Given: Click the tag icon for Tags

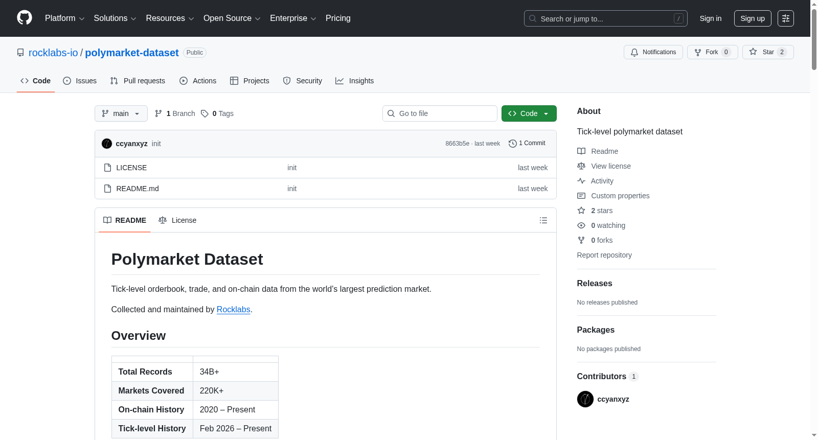Looking at the screenshot, I should [x=204, y=113].
